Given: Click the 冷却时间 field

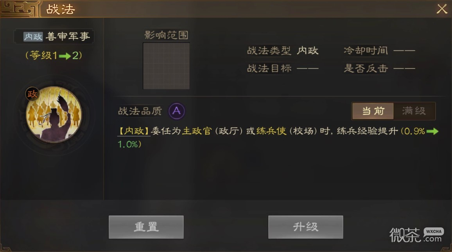Looking at the screenshot, I should [x=379, y=51].
